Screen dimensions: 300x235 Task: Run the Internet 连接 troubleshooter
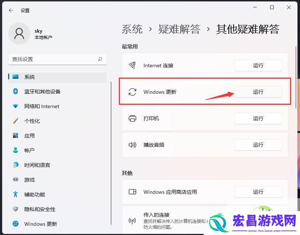[258, 65]
